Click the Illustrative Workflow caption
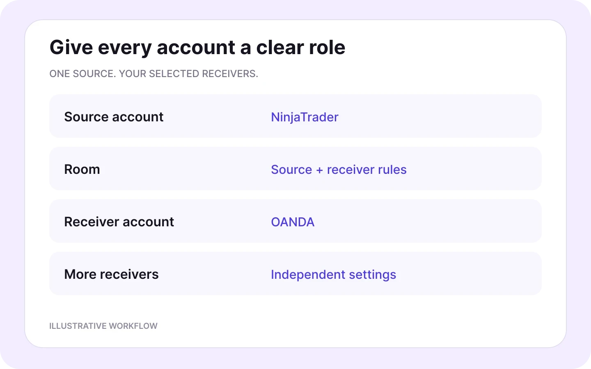Viewport: 591px width, 369px height. pyautogui.click(x=103, y=326)
